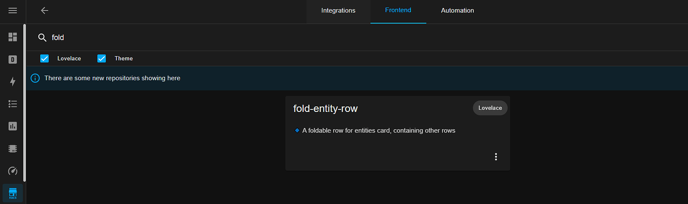
Task: Open the fold-entity-row repository title
Action: pos(326,108)
